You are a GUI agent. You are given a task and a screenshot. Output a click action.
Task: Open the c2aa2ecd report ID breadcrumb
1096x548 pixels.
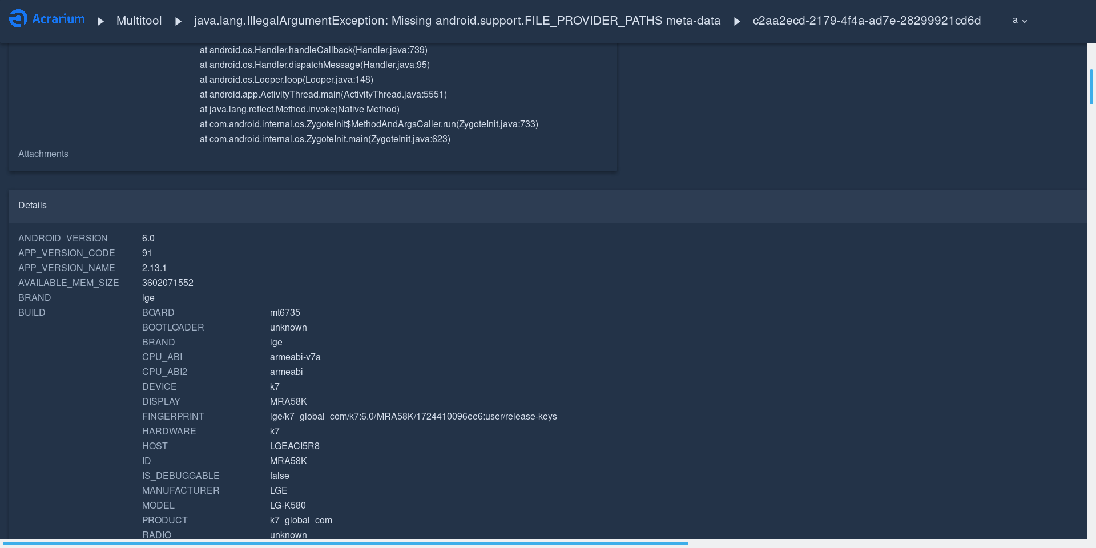pyautogui.click(x=867, y=21)
